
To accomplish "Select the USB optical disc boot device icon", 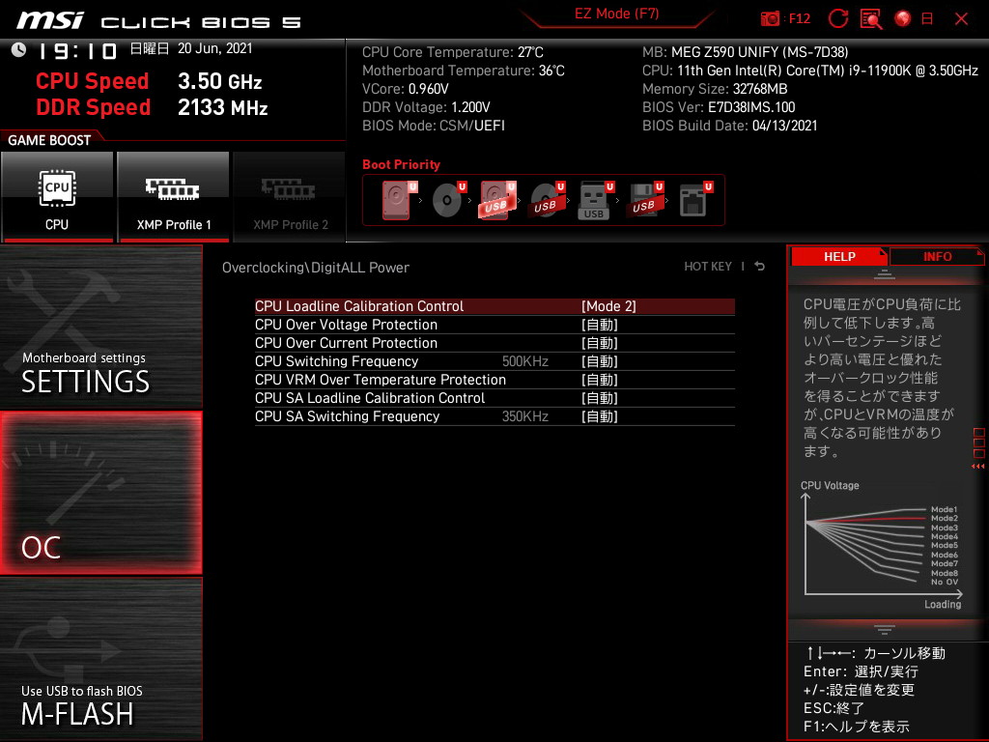I will [547, 200].
